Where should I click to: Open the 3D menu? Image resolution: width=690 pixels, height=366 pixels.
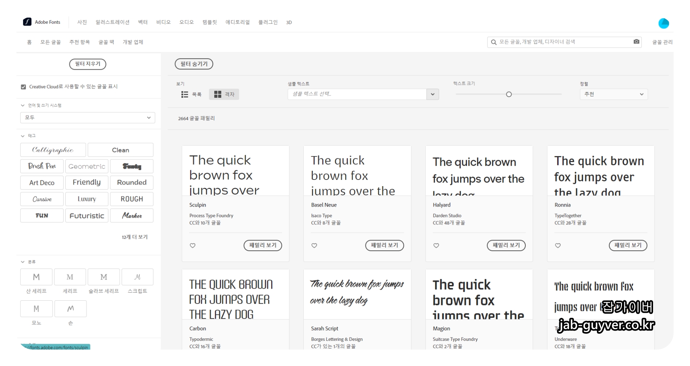pos(289,23)
